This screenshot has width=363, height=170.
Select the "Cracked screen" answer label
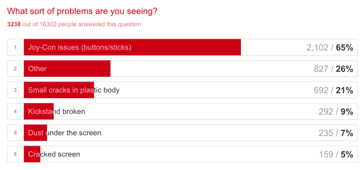[x=54, y=154]
